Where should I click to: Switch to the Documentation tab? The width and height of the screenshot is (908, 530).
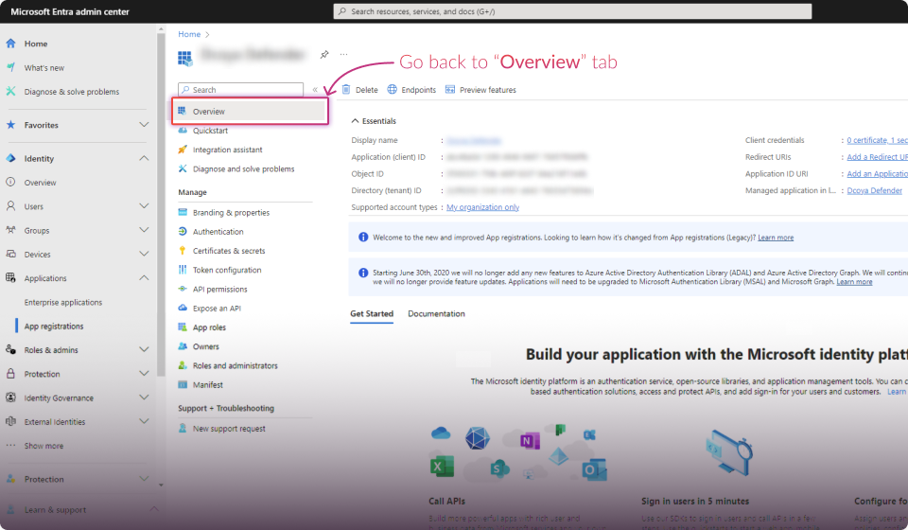coord(436,314)
